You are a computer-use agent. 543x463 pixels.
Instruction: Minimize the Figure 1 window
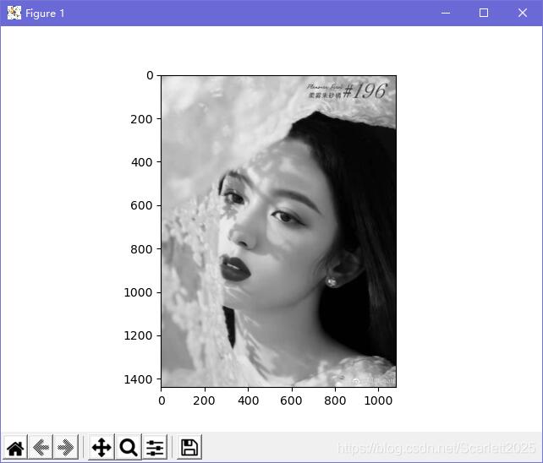(x=446, y=14)
